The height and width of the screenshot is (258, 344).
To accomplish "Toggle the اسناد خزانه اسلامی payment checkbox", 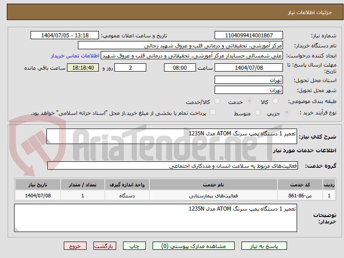I will click(x=212, y=112).
